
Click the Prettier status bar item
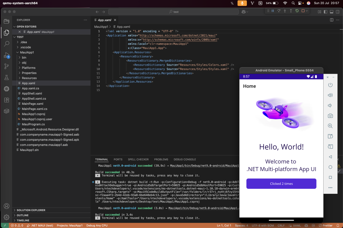326,225
